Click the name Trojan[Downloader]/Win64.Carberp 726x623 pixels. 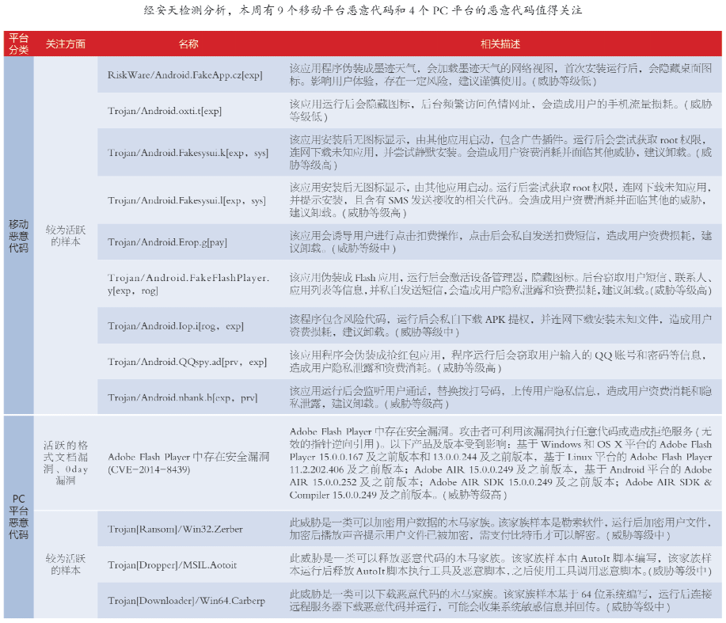pos(186,600)
